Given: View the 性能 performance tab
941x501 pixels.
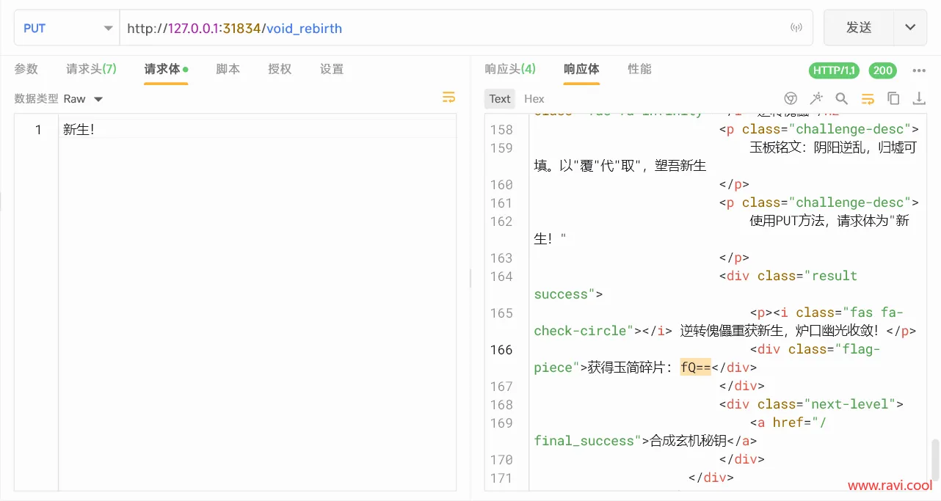Looking at the screenshot, I should coord(639,70).
